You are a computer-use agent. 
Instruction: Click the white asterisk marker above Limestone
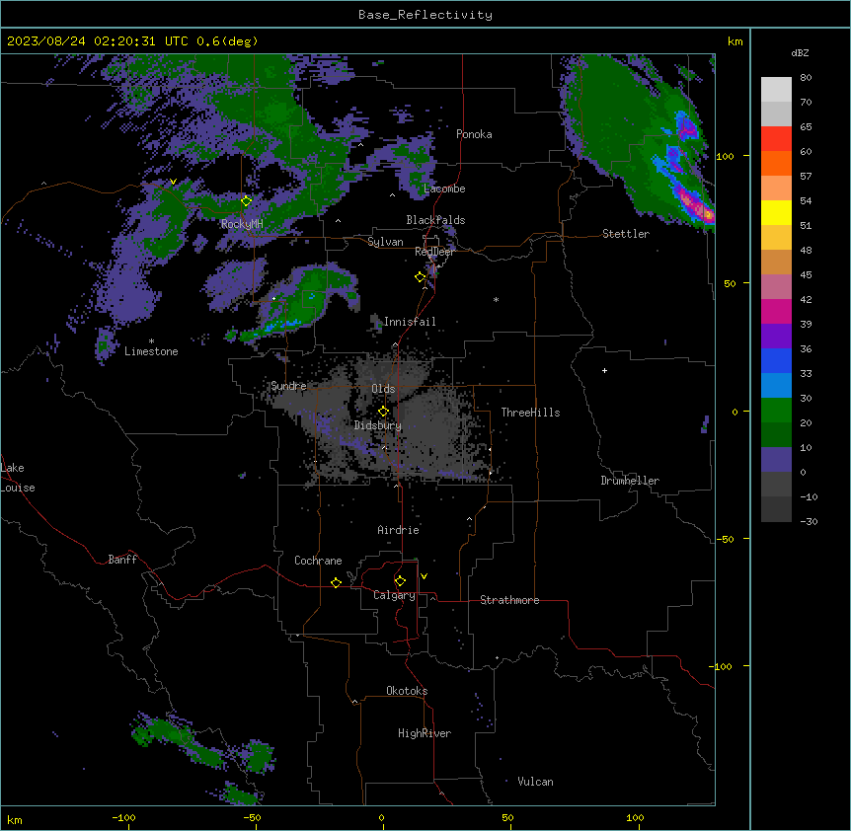tap(151, 341)
